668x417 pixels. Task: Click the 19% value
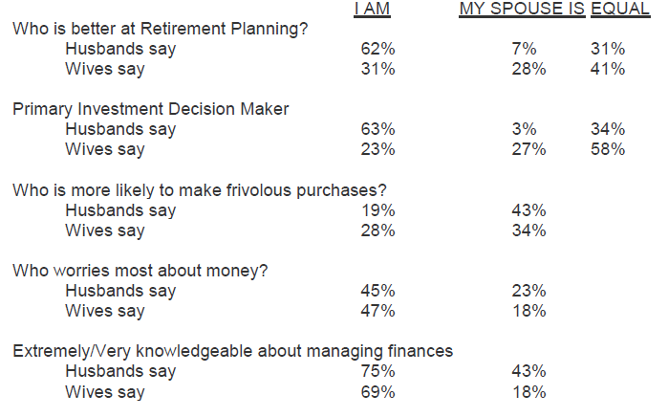click(x=379, y=209)
